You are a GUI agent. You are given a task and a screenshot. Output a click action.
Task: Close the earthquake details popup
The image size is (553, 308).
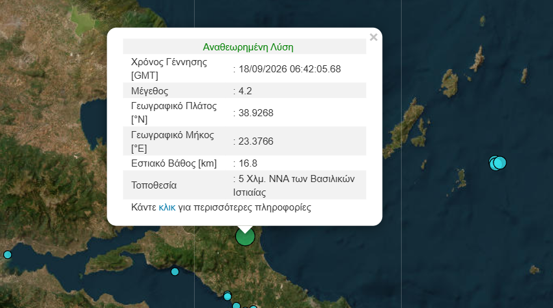click(373, 37)
